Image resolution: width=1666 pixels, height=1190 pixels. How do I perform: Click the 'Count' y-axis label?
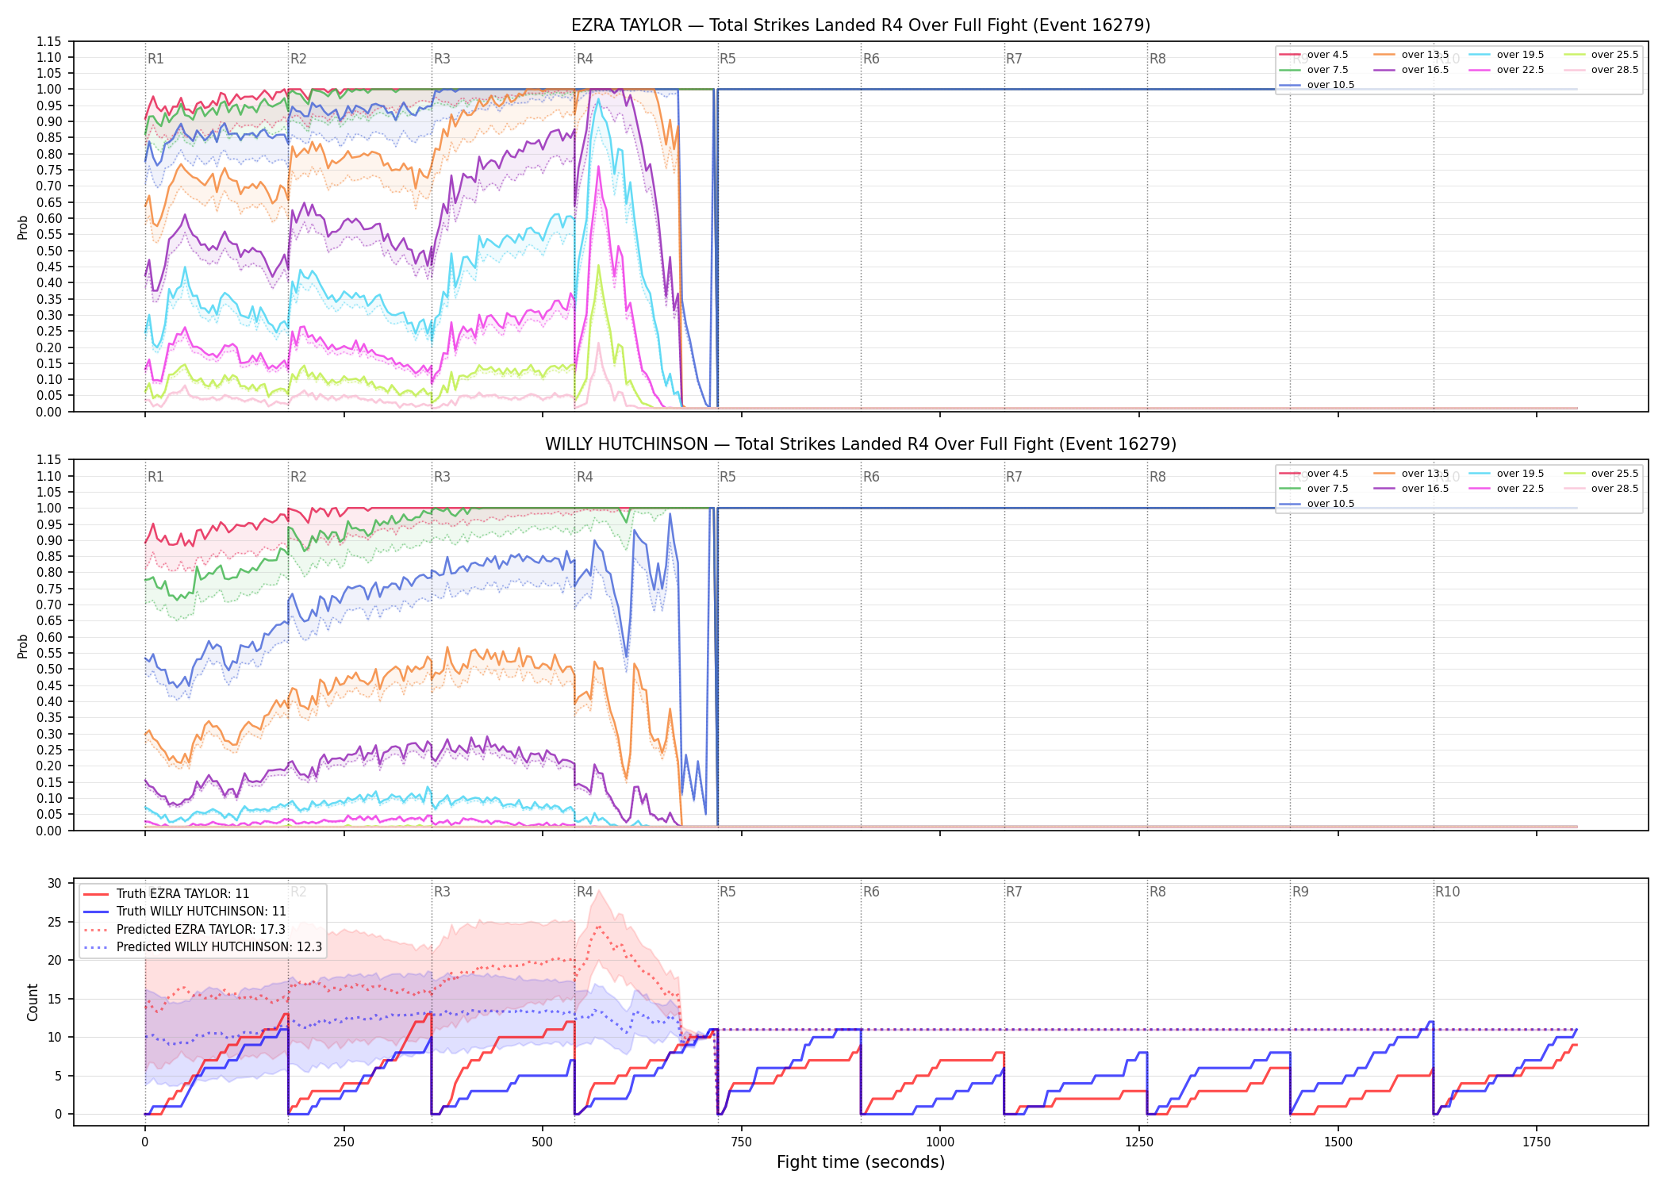click(33, 1002)
